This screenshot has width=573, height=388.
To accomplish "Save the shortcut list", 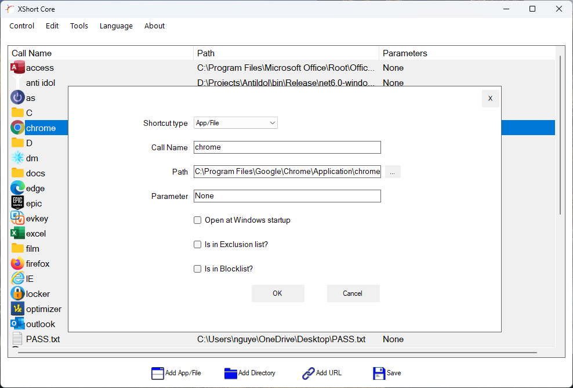I will tap(387, 373).
